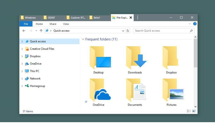Expand the This PC tree node
The image size is (215, 127).
pyautogui.click(x=22, y=71)
